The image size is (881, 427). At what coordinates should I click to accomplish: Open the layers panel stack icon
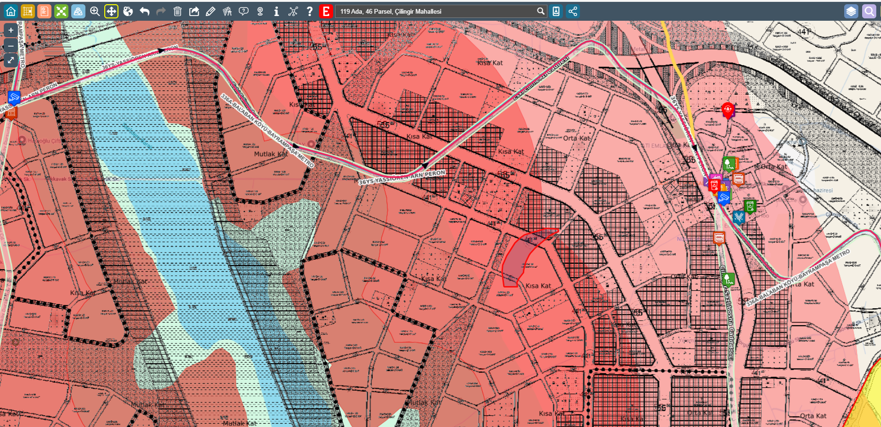click(x=851, y=11)
